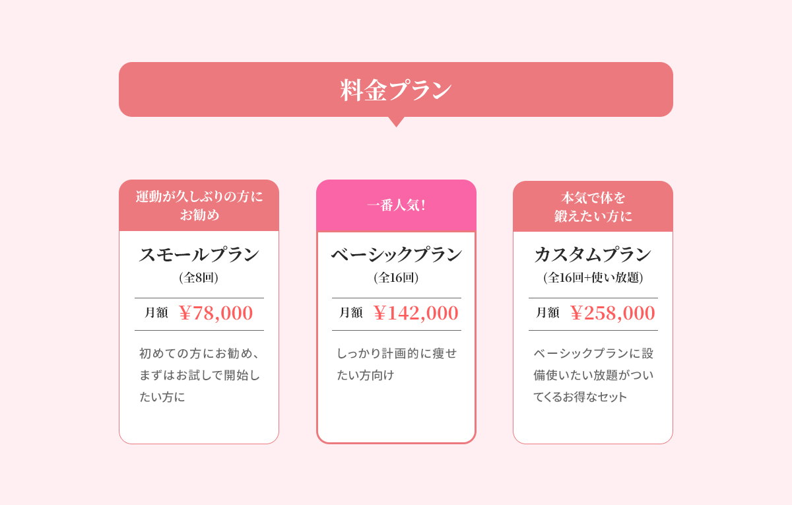This screenshot has height=505, width=792.
Task: Click the downward pointer below 料金プラン banner
Action: pyautogui.click(x=396, y=121)
